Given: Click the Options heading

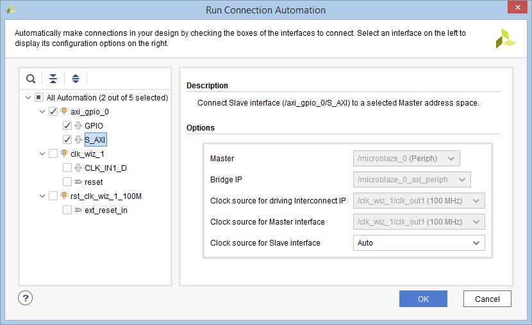Looking at the screenshot, I should pos(201,128).
